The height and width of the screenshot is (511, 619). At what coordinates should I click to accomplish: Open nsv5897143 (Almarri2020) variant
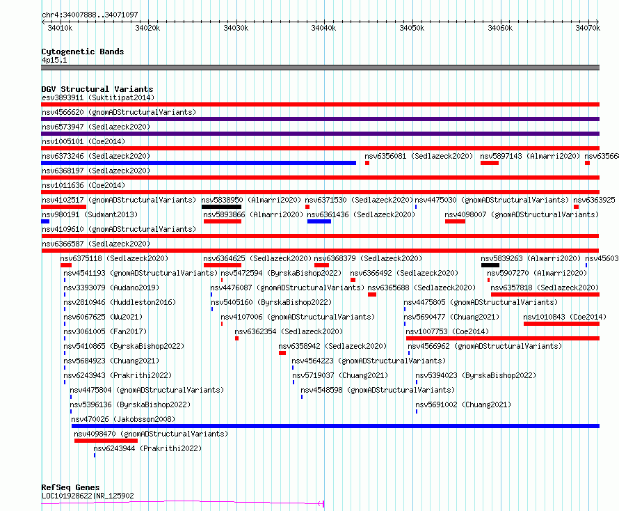click(530, 156)
